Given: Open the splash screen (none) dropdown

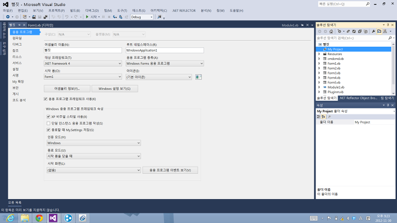Looking at the screenshot, I should pos(93,170).
